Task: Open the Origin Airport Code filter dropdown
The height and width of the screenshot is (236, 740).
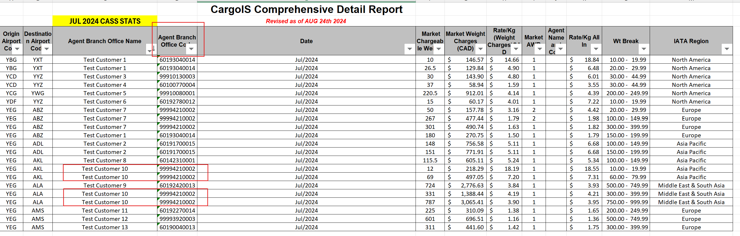Action: click(17, 49)
